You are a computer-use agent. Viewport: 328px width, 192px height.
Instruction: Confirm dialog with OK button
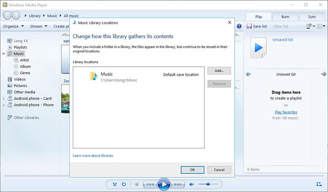point(192,170)
